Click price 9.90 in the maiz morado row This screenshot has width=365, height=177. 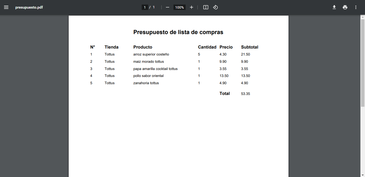(x=223, y=61)
